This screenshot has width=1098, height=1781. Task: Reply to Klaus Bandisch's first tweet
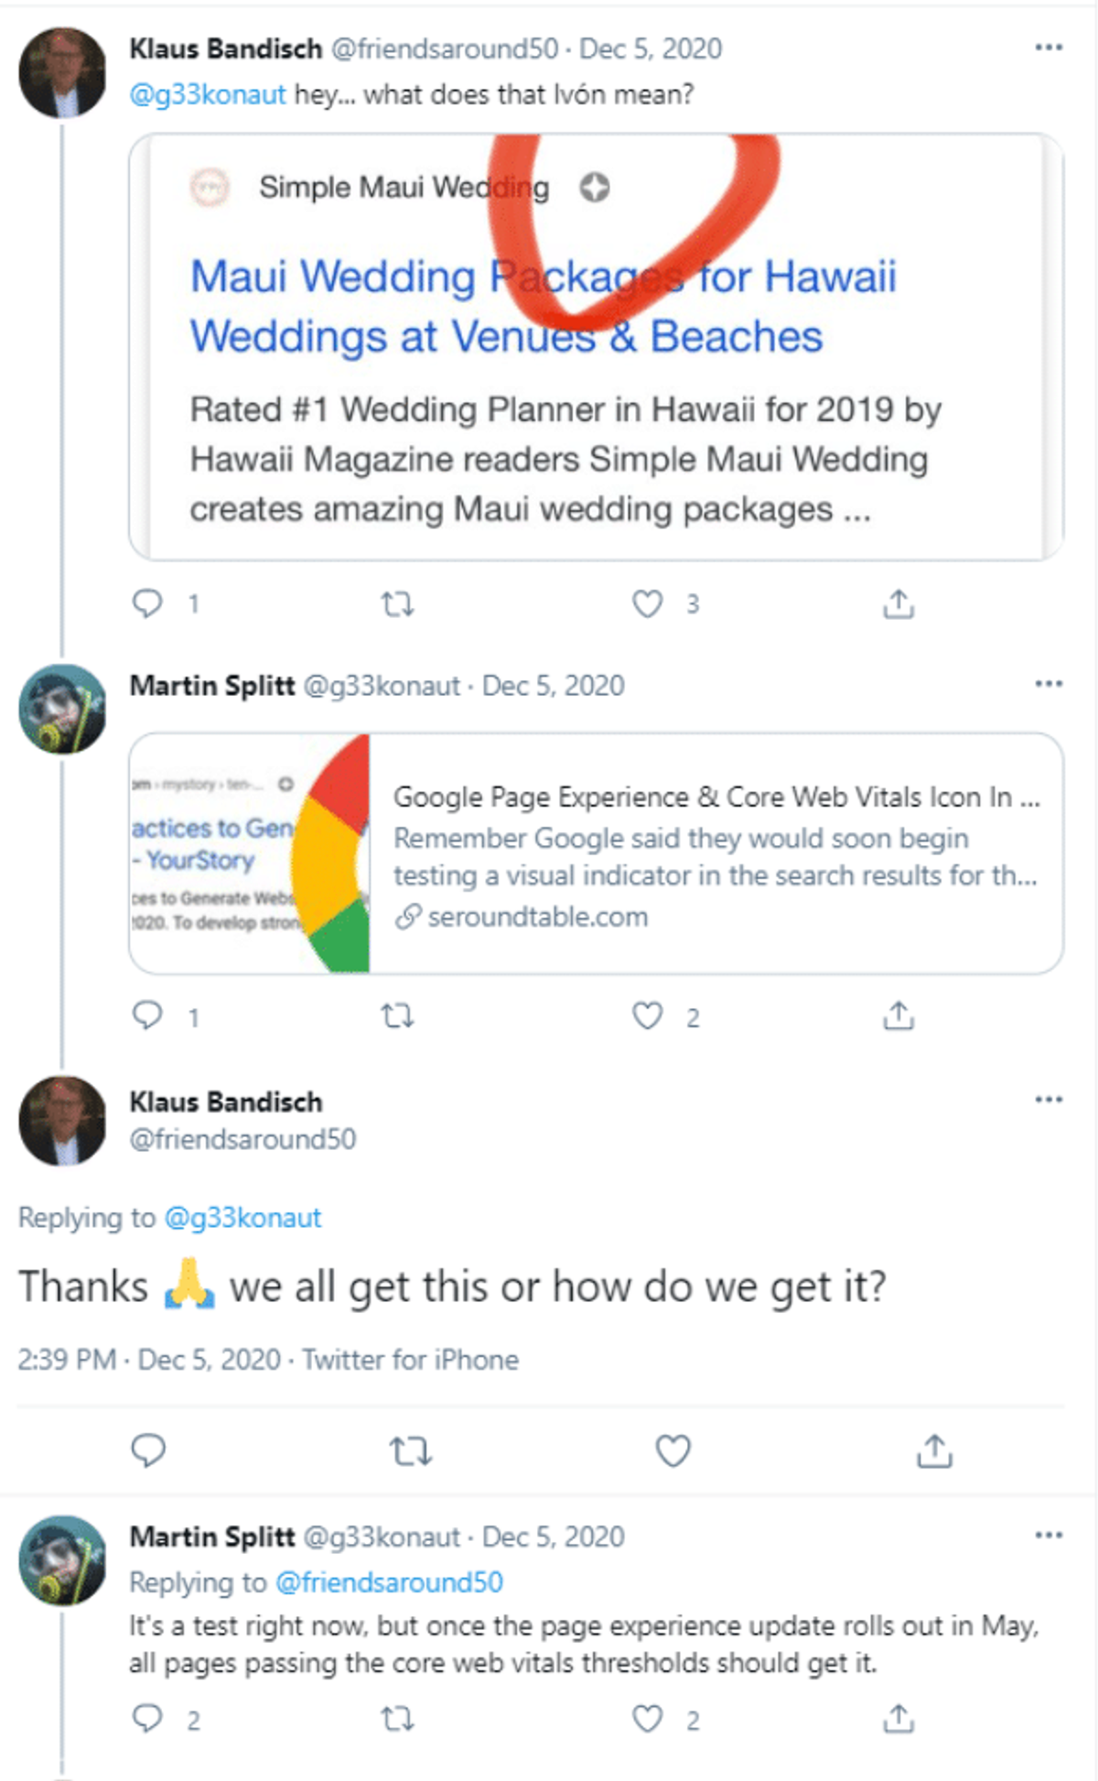point(148,603)
